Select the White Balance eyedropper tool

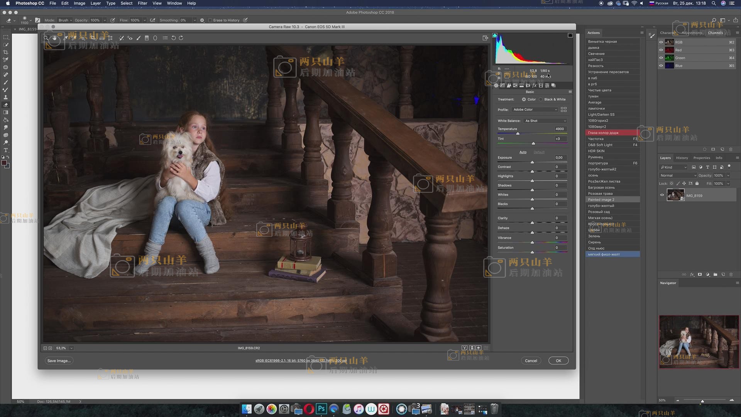click(65, 38)
